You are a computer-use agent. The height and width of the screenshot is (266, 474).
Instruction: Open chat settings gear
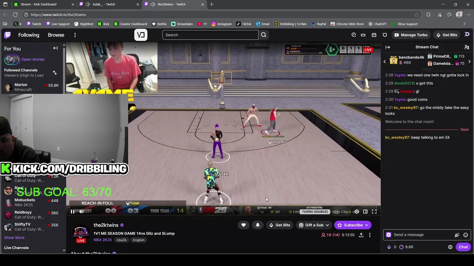click(450, 247)
